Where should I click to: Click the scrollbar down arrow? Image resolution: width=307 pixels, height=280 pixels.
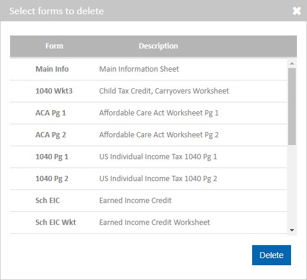pyautogui.click(x=292, y=230)
